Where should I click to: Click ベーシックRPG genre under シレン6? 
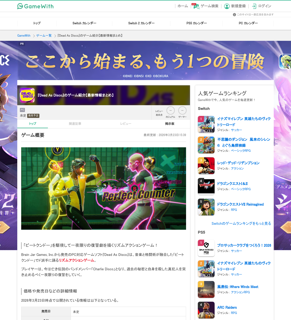click(241, 151)
